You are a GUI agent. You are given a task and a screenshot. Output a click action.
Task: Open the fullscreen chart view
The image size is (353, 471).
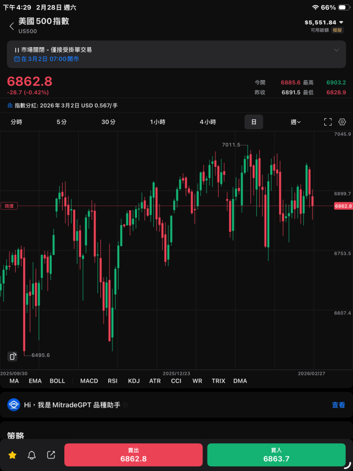point(328,122)
